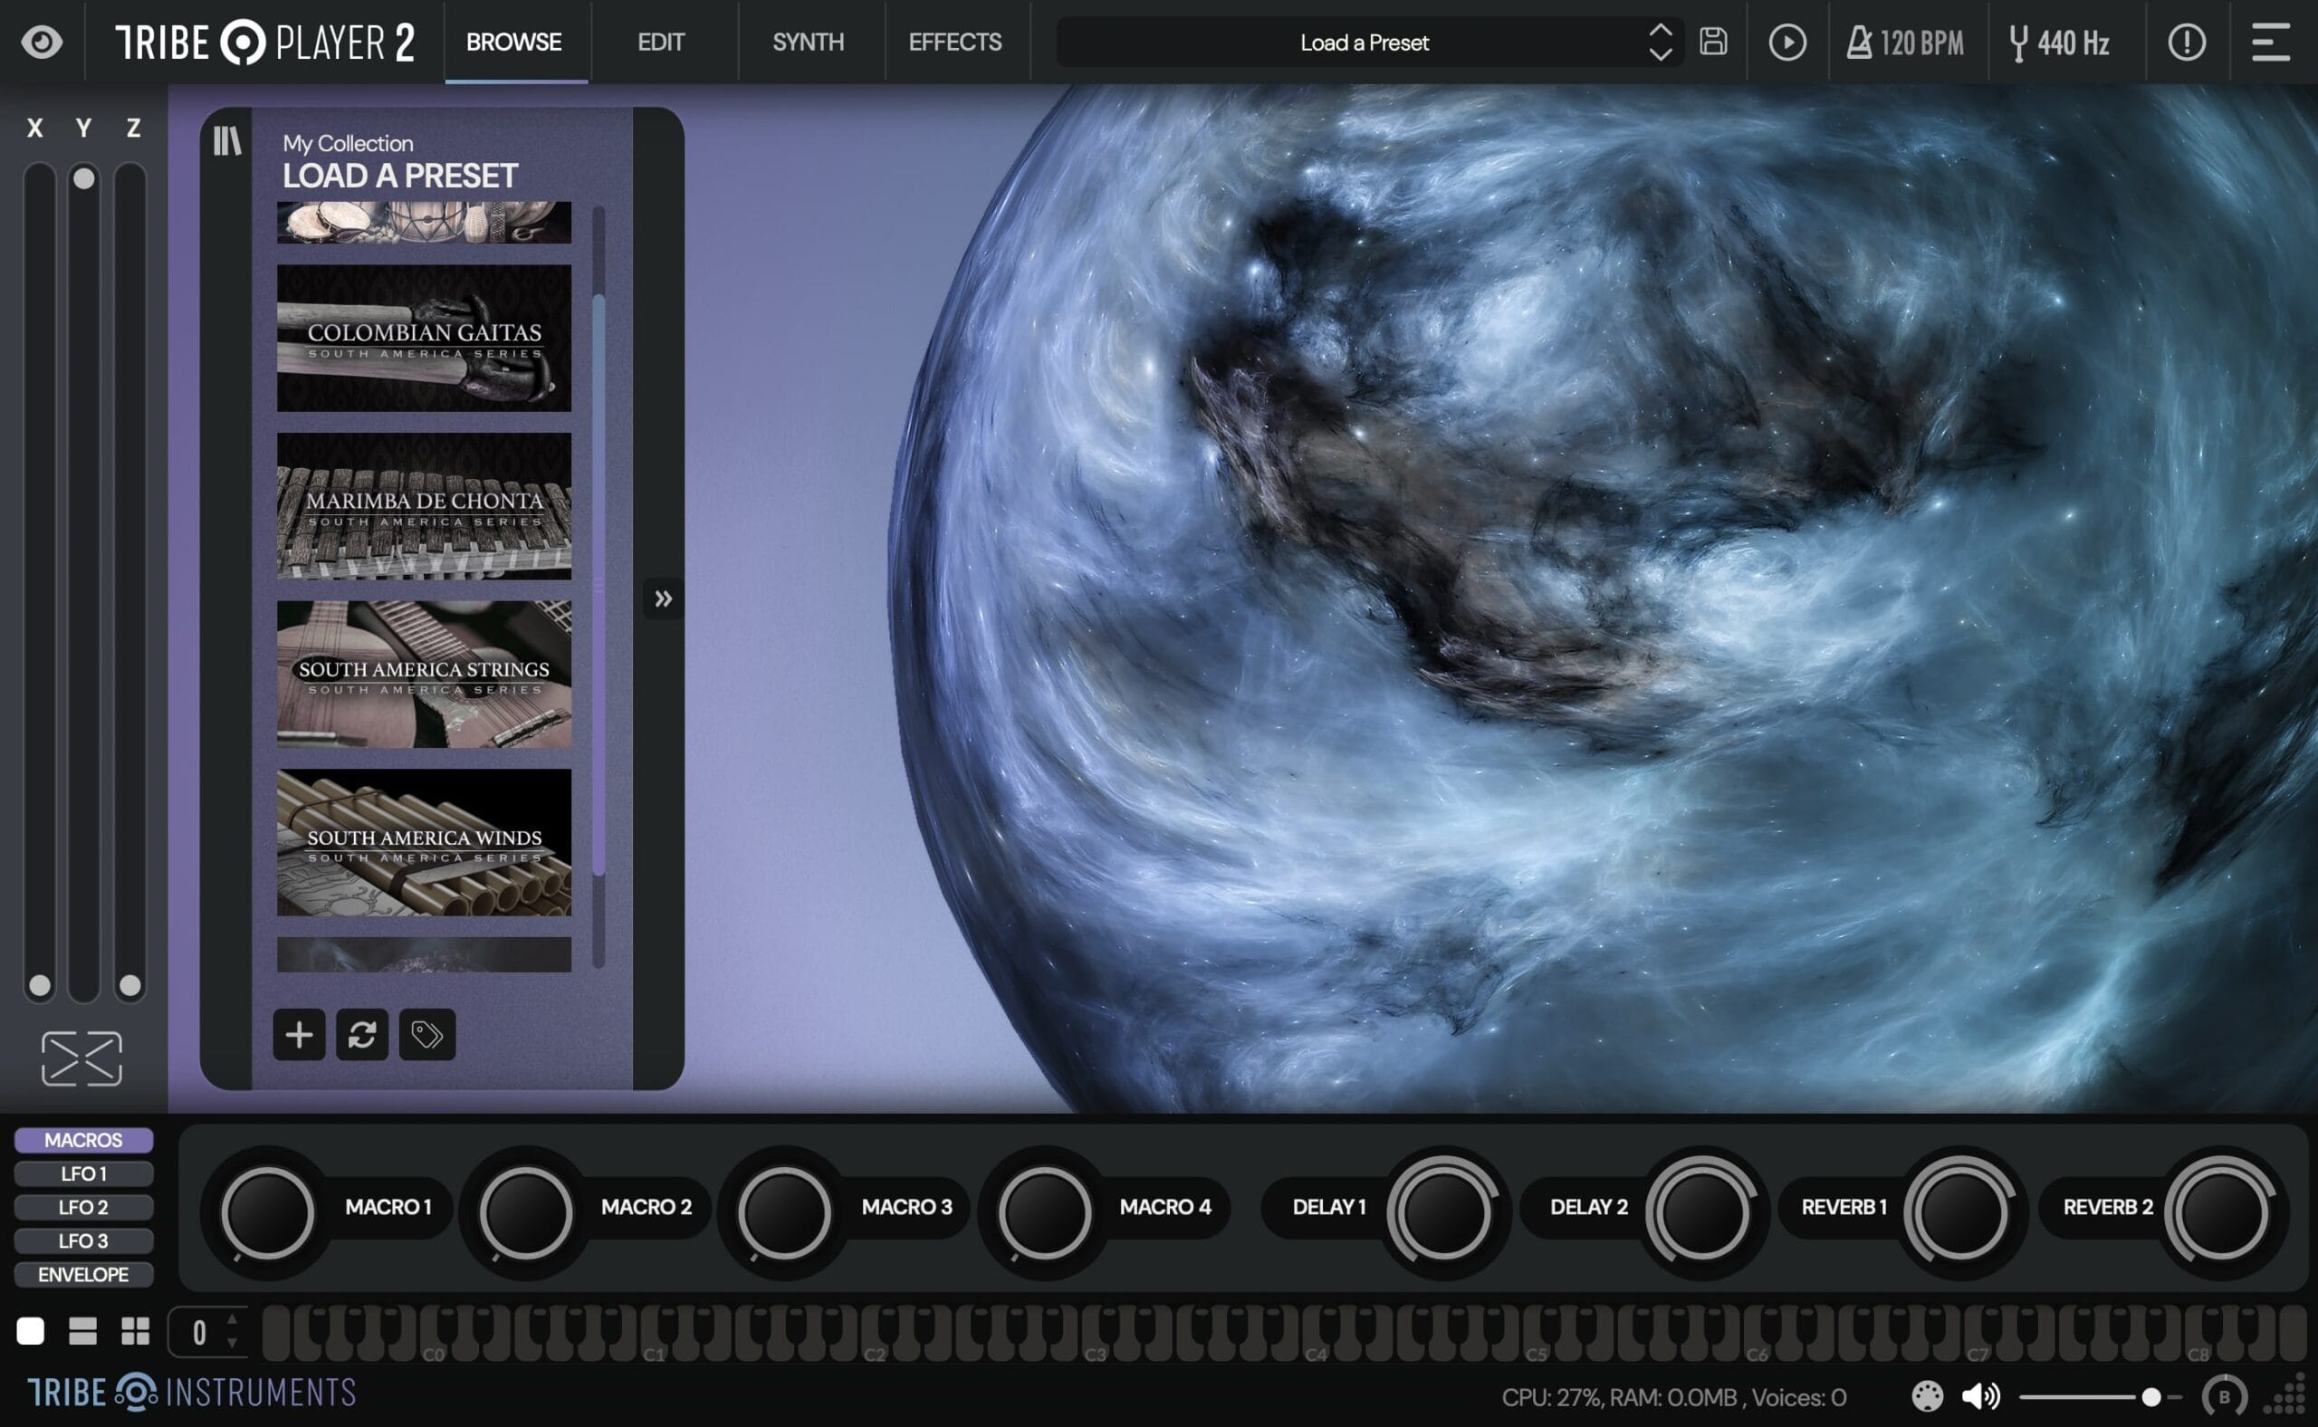2318x1427 pixels.
Task: Select the ENVELOPE button
Action: click(83, 1274)
